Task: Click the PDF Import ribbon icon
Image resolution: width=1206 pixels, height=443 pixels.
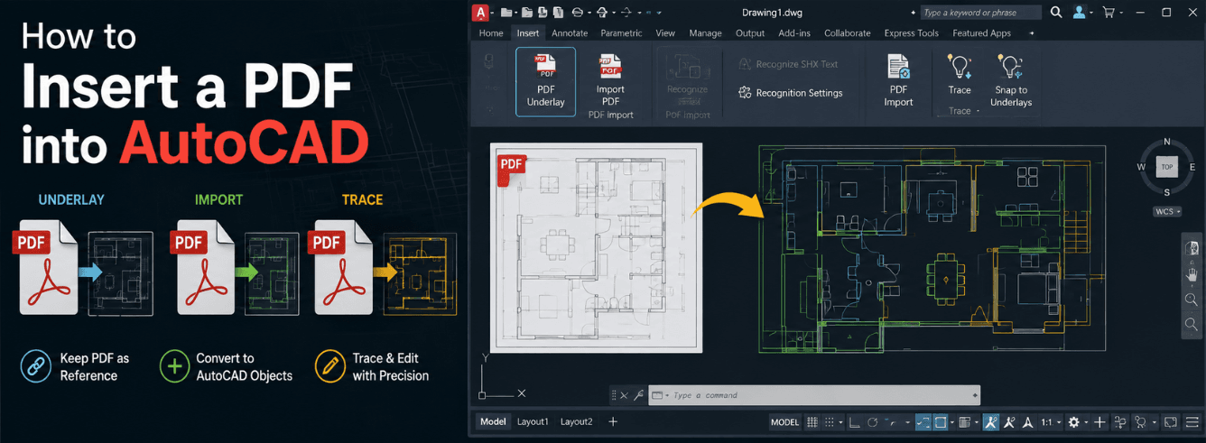Action: tap(898, 81)
